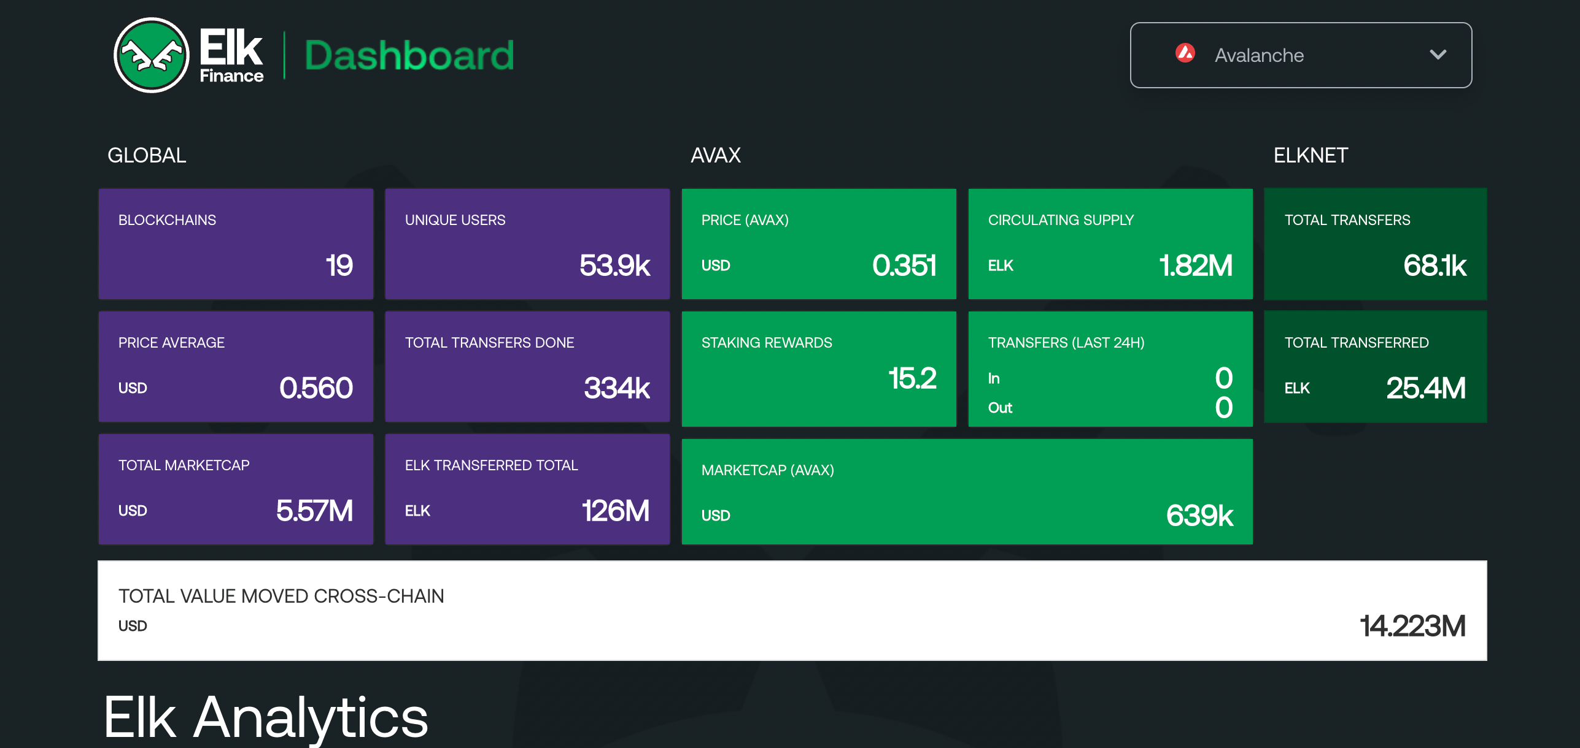Click the Price (AVAX) value 0.351
The image size is (1580, 748).
tap(904, 265)
